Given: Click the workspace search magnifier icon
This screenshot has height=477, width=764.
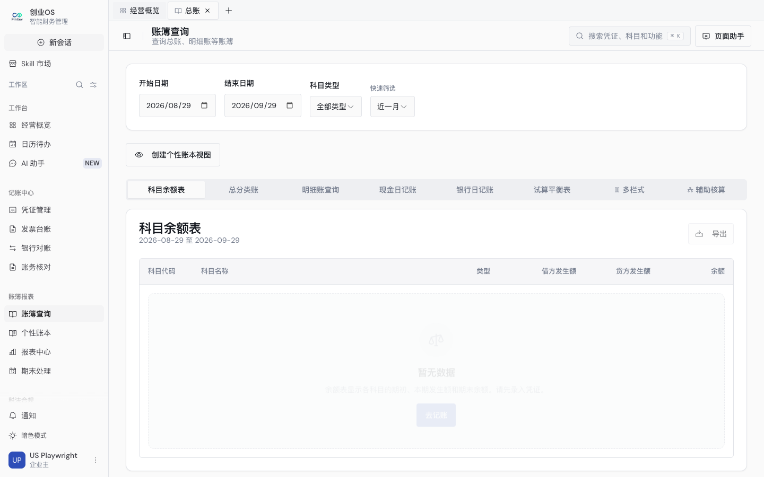Looking at the screenshot, I should [80, 85].
